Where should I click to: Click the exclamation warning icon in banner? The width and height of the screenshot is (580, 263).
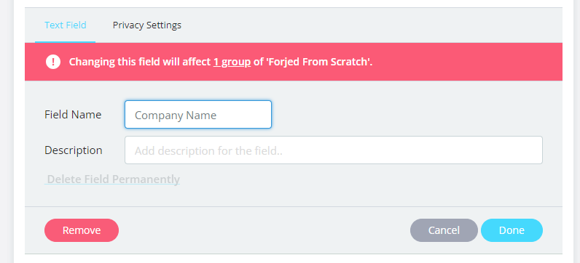point(53,62)
